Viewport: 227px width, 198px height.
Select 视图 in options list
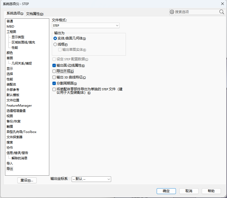(10, 116)
